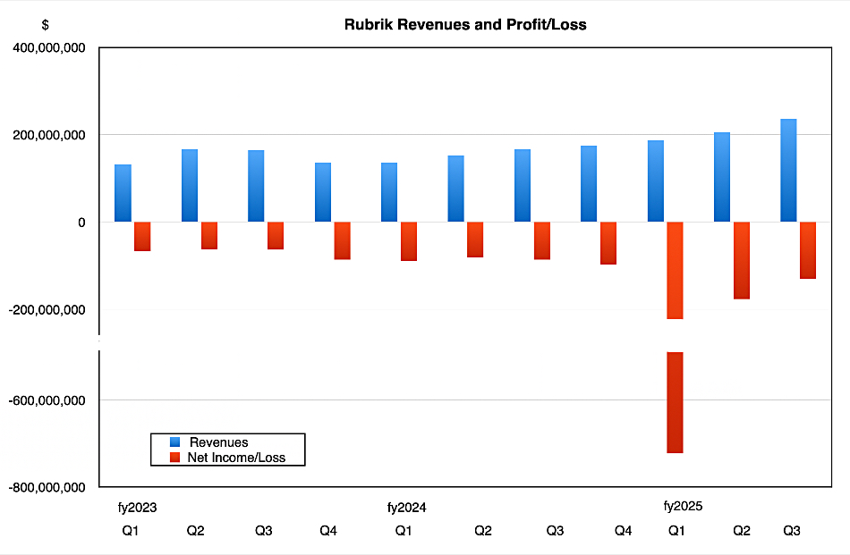Click the Q1 label beneath fy2024

coord(404,531)
